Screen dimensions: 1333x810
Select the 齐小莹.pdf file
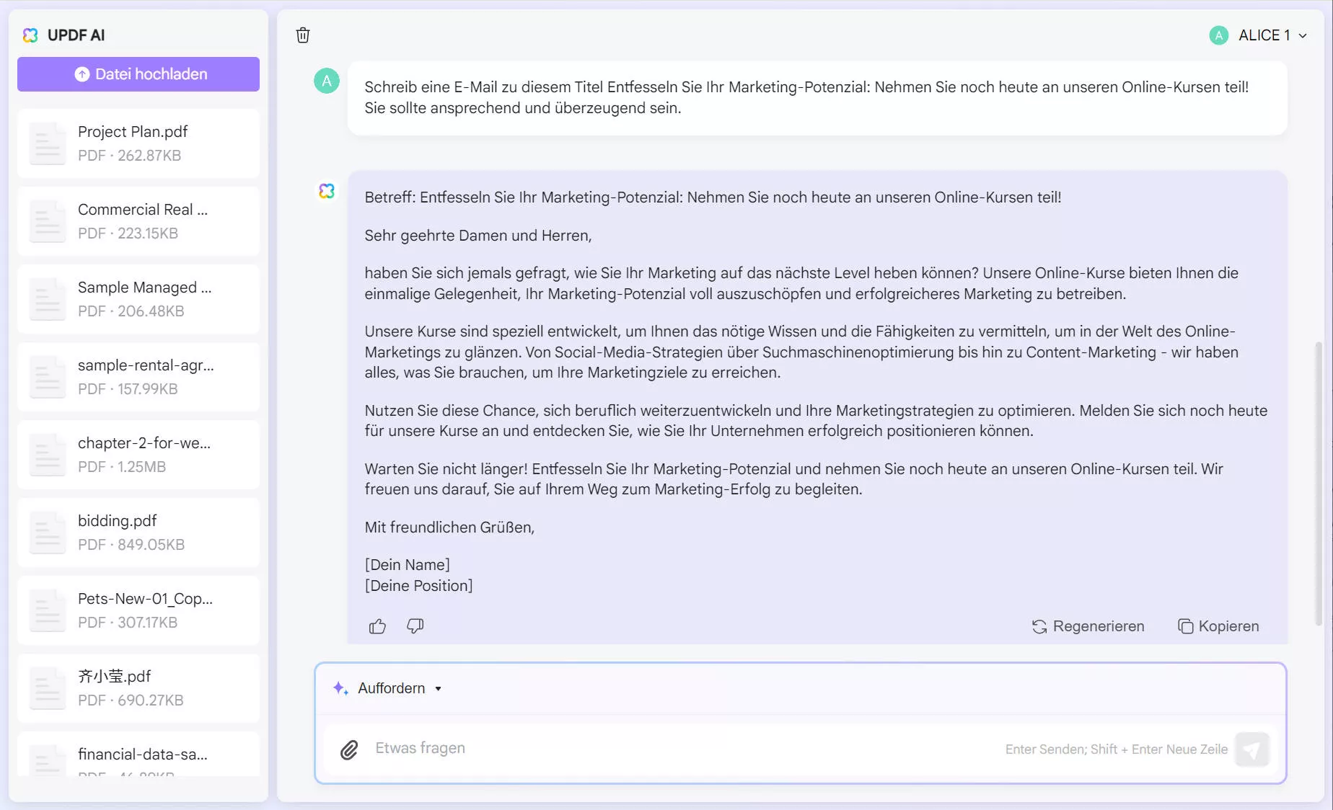click(x=138, y=687)
